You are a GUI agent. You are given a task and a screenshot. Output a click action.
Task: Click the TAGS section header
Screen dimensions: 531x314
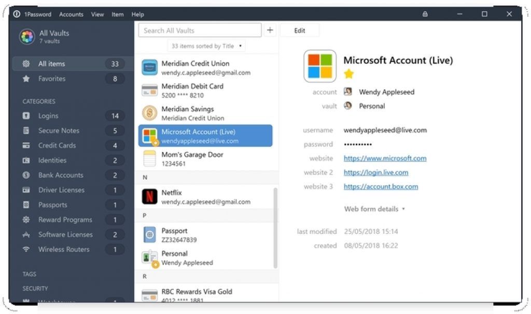[30, 274]
